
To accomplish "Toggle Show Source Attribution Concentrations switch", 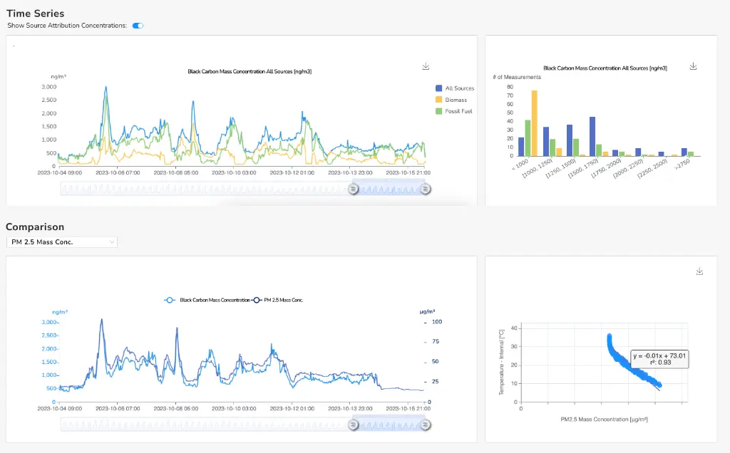I will coord(138,26).
